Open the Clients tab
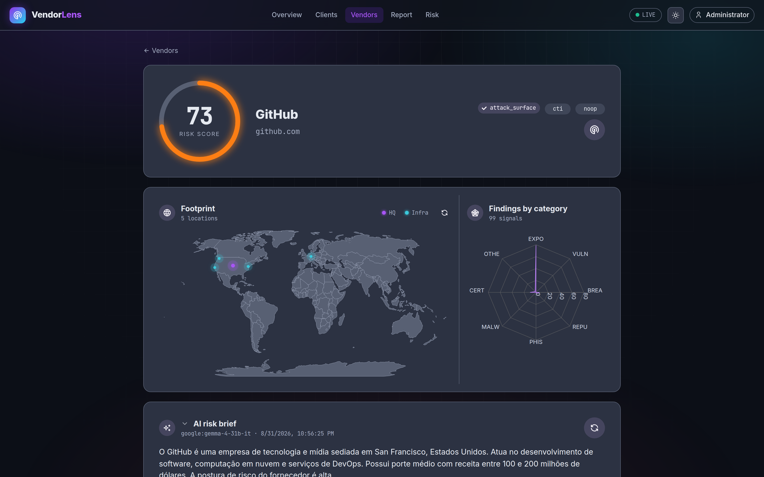 click(x=326, y=15)
